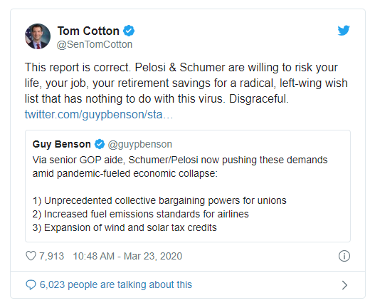The height and width of the screenshot is (303, 370).
Task: Click the Guy Benson author name
Action: tap(62, 144)
